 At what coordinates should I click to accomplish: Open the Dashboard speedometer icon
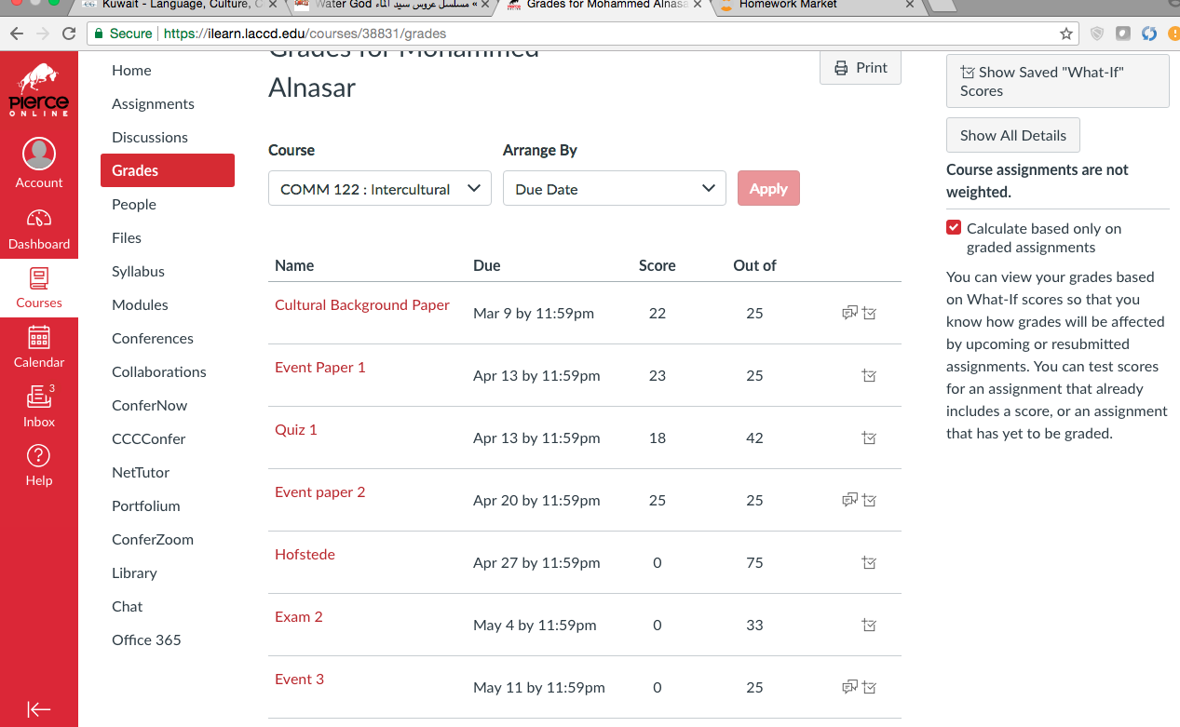coord(39,220)
